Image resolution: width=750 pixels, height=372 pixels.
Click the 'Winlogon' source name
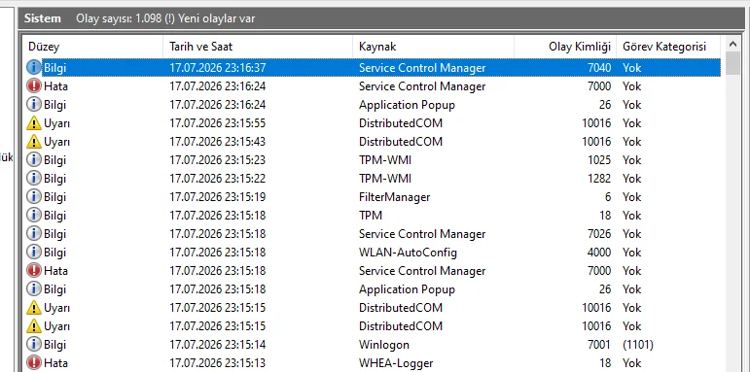point(384,344)
